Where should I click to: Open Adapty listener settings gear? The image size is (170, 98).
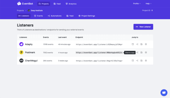click(x=146, y=44)
